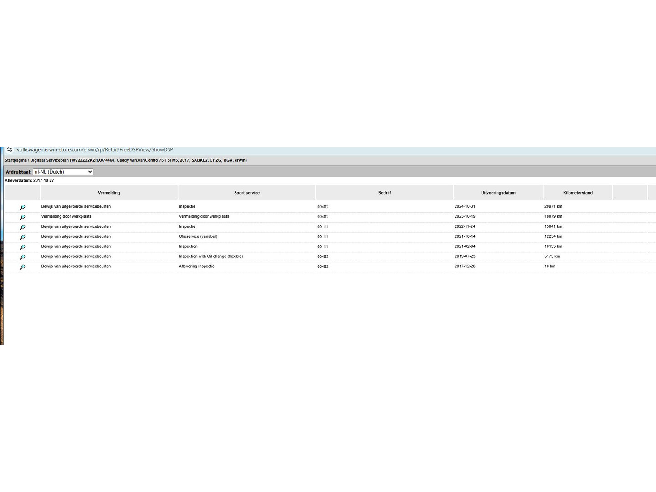Open magnifier for Olieservice (variabel) row

[x=22, y=237]
